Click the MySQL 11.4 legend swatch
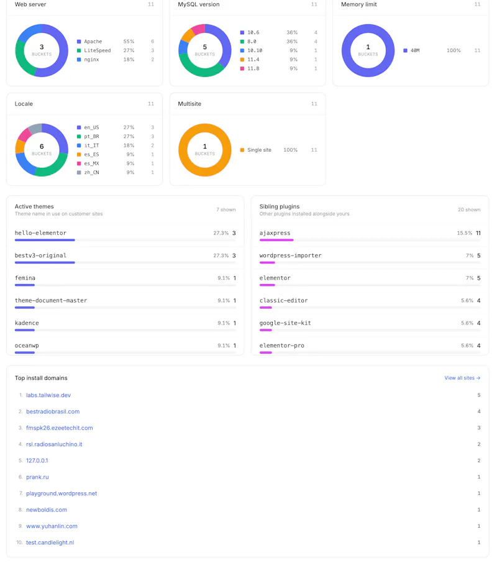 (242, 60)
